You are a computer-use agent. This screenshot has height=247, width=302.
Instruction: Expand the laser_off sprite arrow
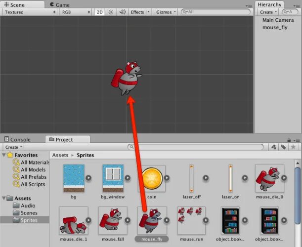[x=206, y=178]
